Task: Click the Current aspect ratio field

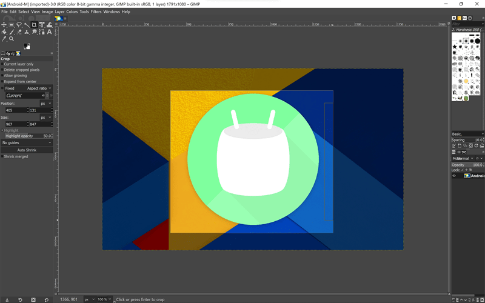Action: click(24, 96)
